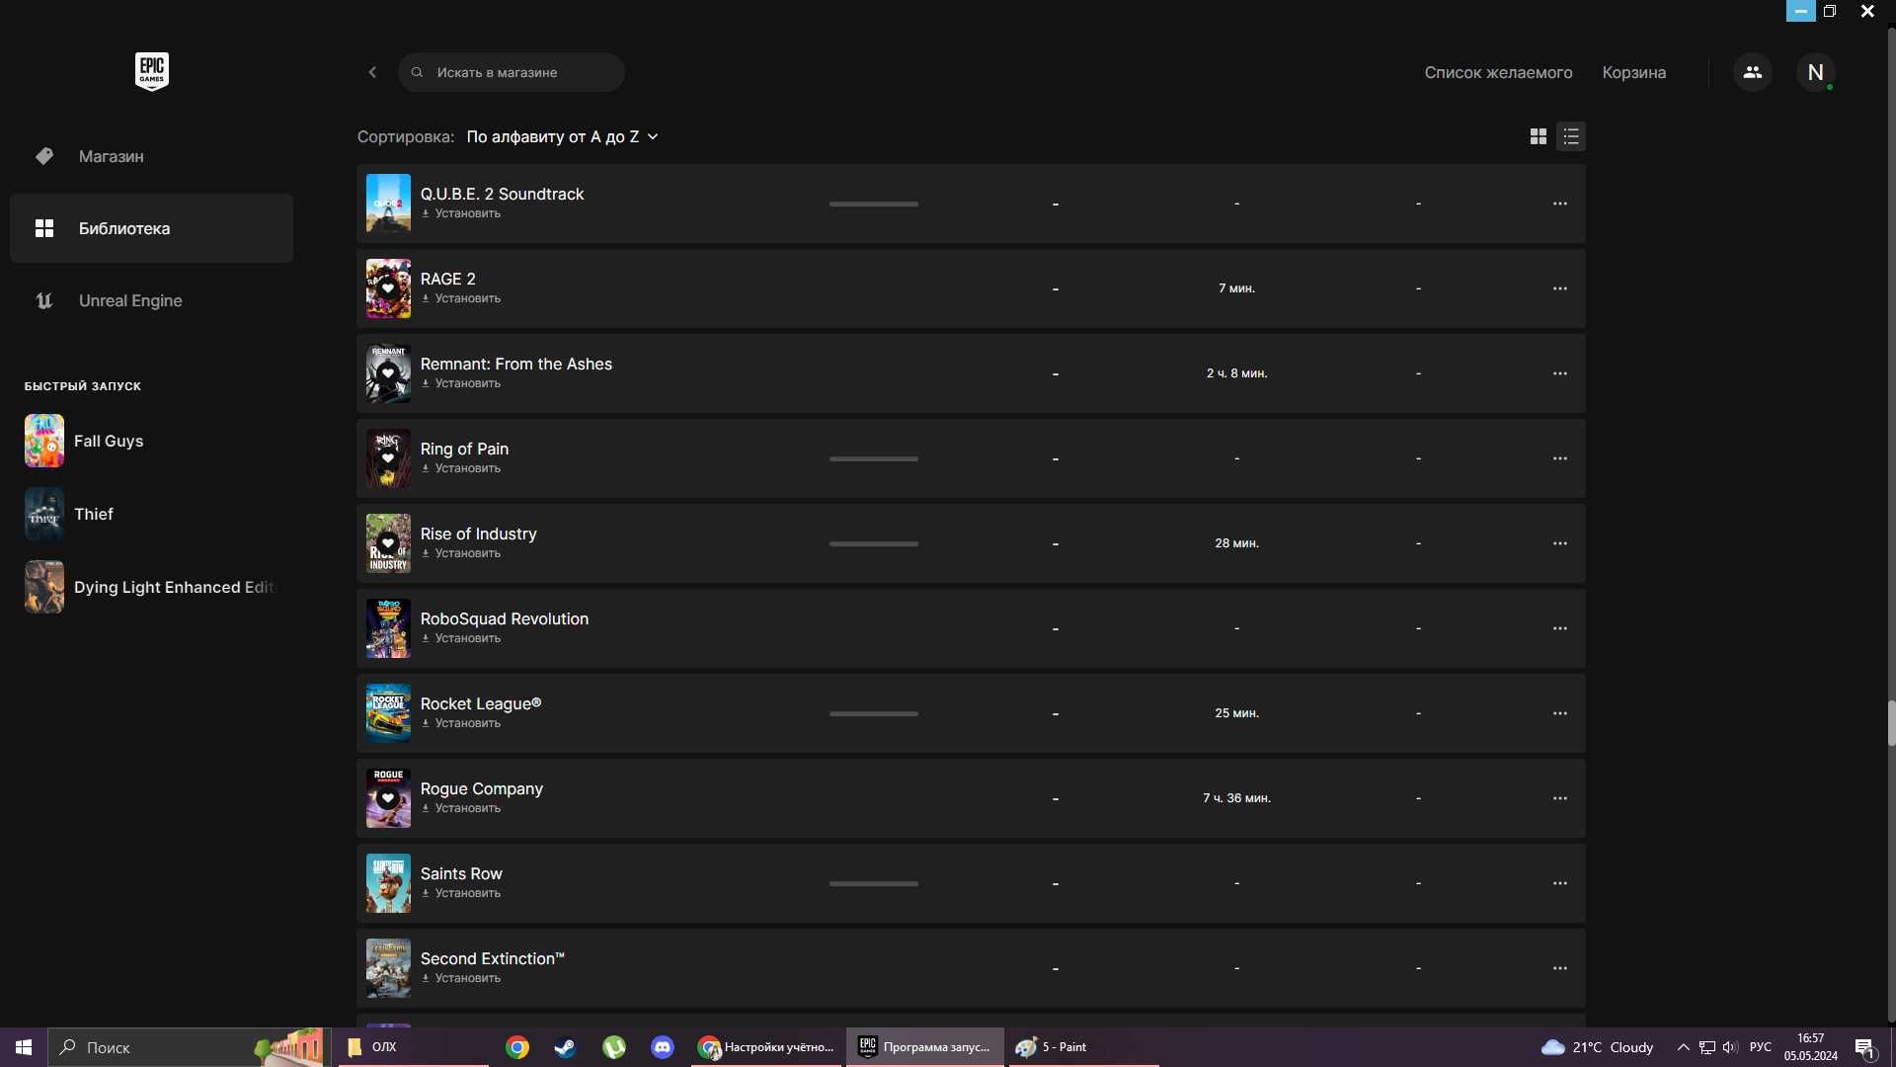Open the wishlist 'Список желаемого'
Viewport: 1896px width, 1067px height.
1498,72
